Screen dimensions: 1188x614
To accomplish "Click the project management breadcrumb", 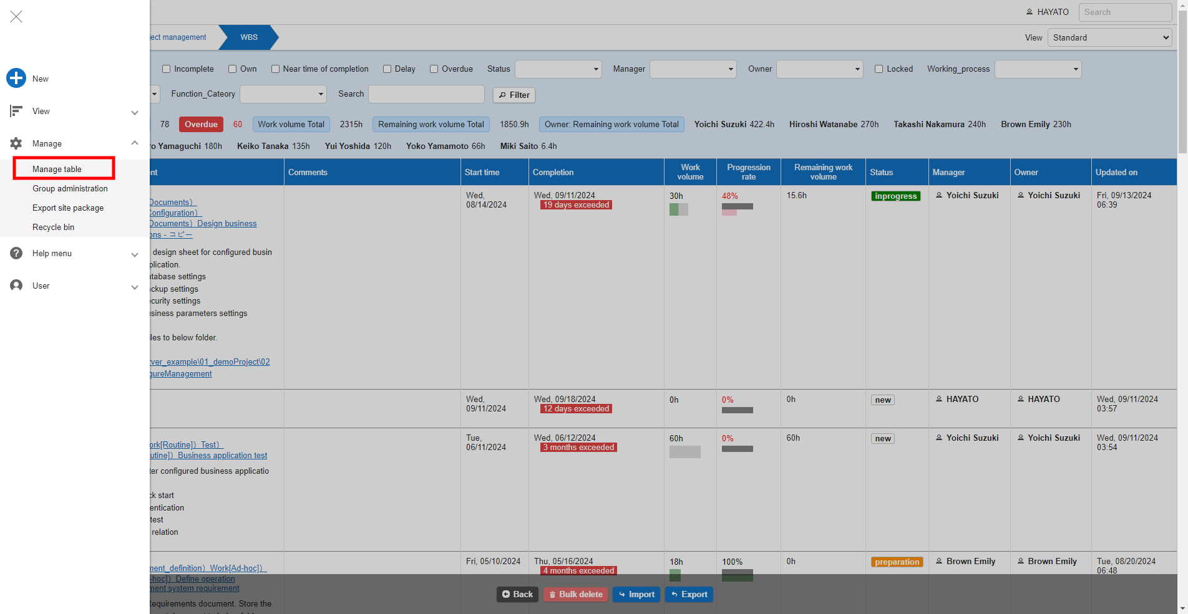I will coord(178,37).
